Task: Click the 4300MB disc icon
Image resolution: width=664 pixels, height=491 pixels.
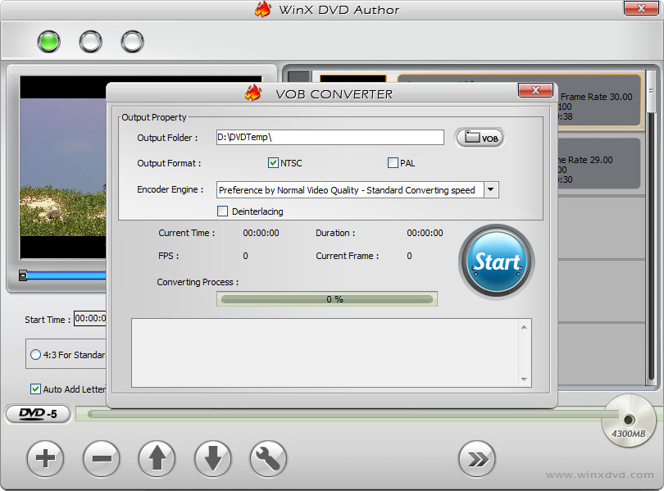Action: (629, 421)
